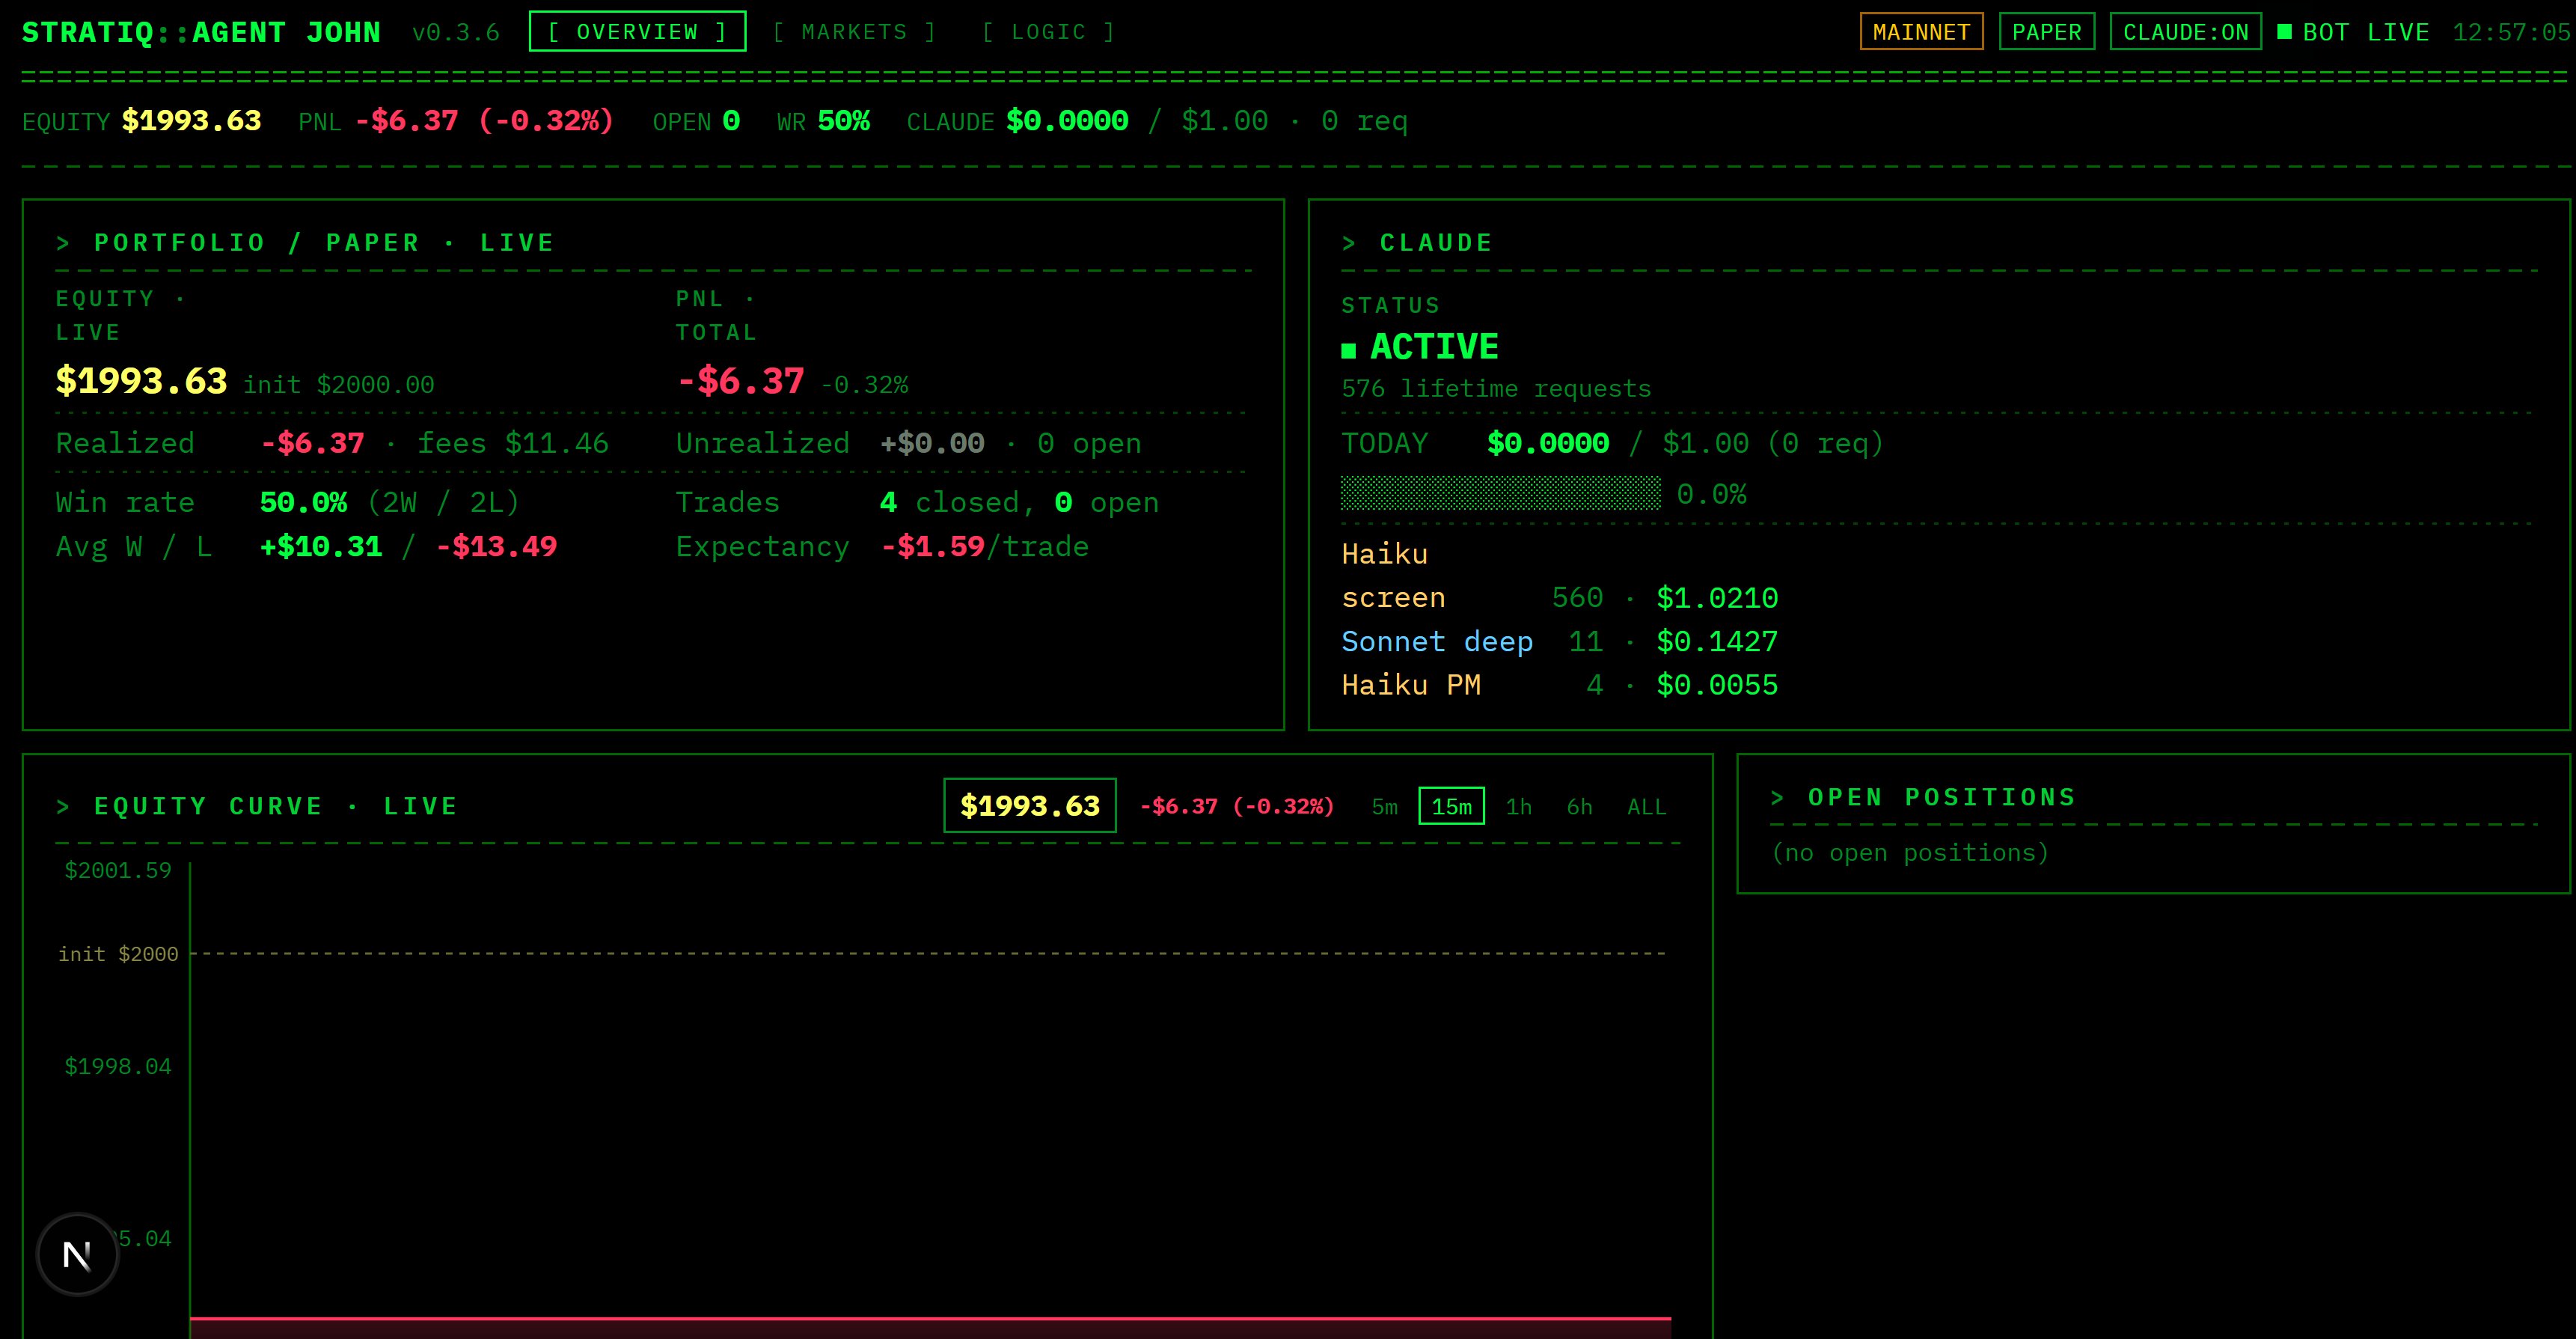Screen dimensions: 2576x1339
Task: Click the 576 lifetime requests text
Action: tap(1496, 389)
